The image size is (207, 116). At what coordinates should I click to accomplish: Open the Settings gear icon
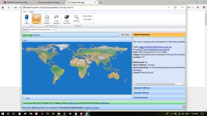(x=76, y=18)
